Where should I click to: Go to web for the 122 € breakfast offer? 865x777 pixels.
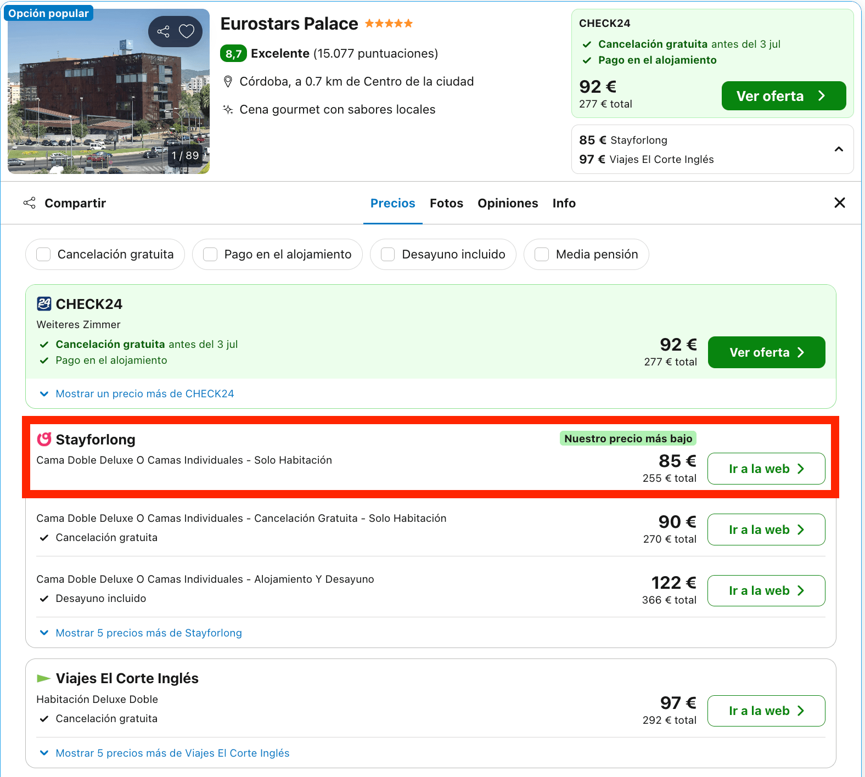pos(766,590)
